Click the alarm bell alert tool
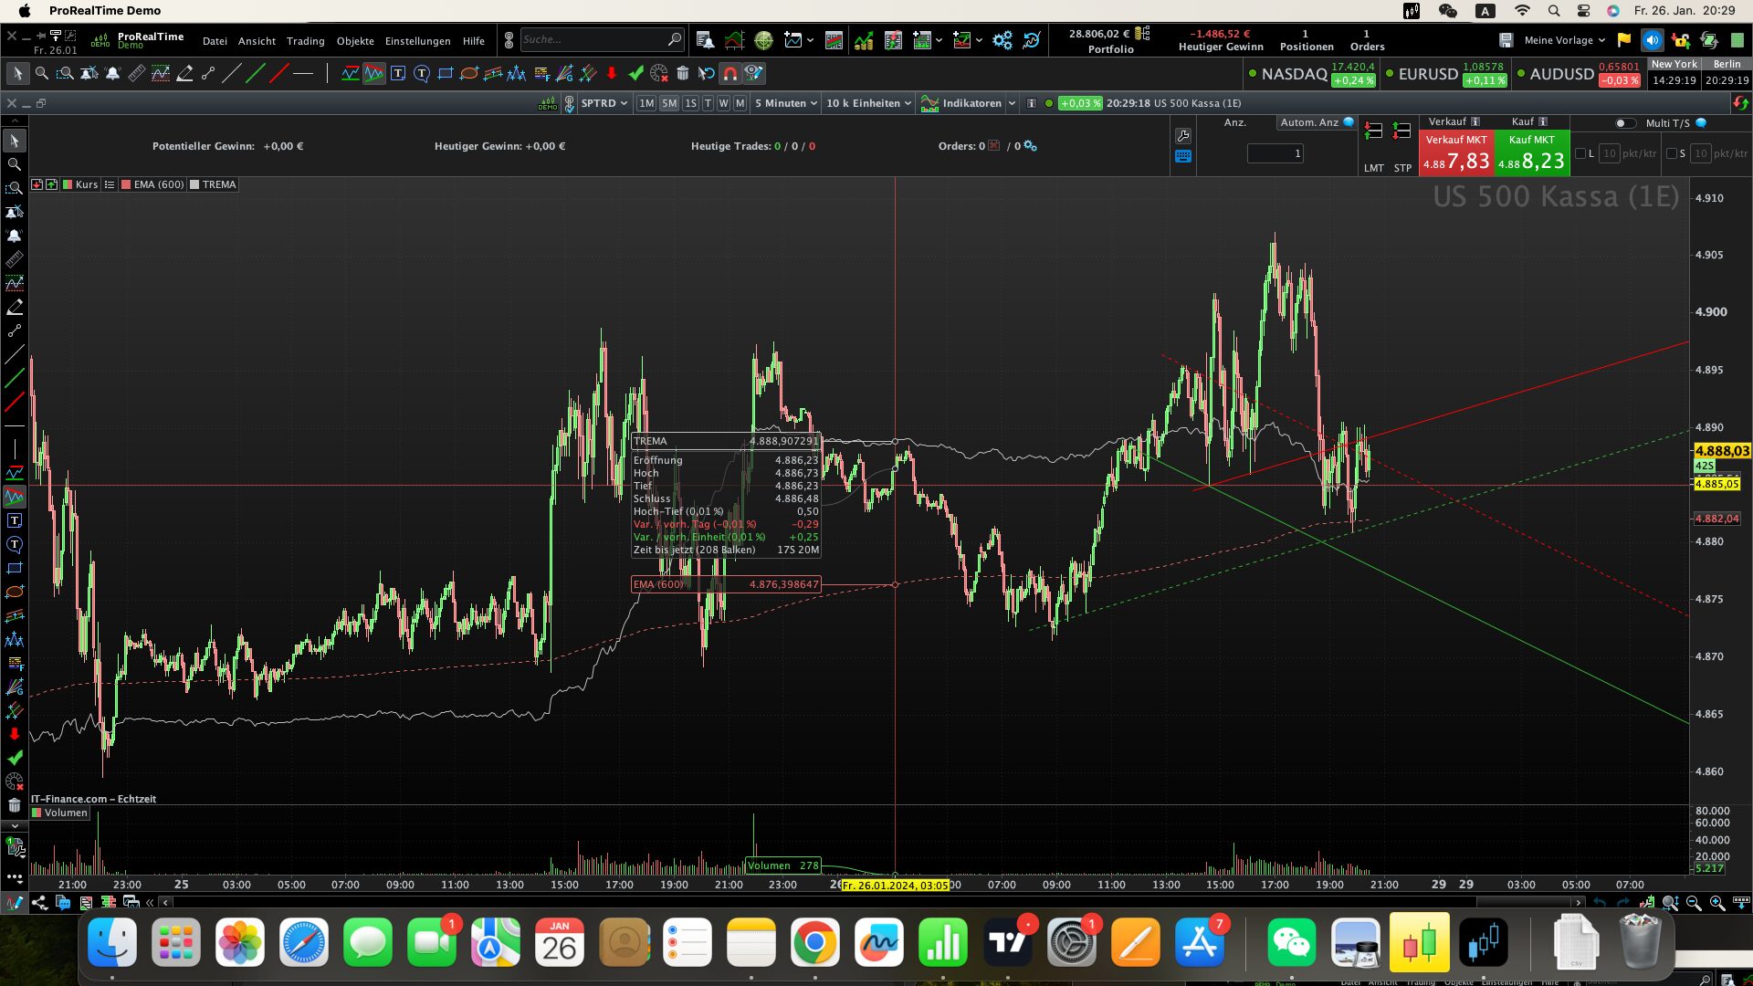Image resolution: width=1753 pixels, height=986 pixels. tap(112, 74)
